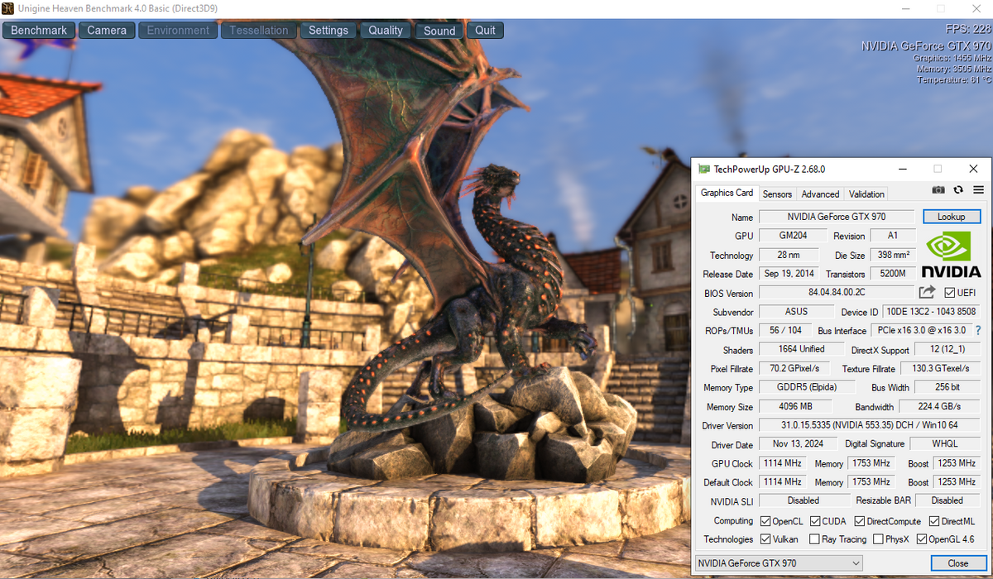Viewport: 993px width, 579px height.
Task: Click the BIOS export share icon
Action: pos(927,292)
